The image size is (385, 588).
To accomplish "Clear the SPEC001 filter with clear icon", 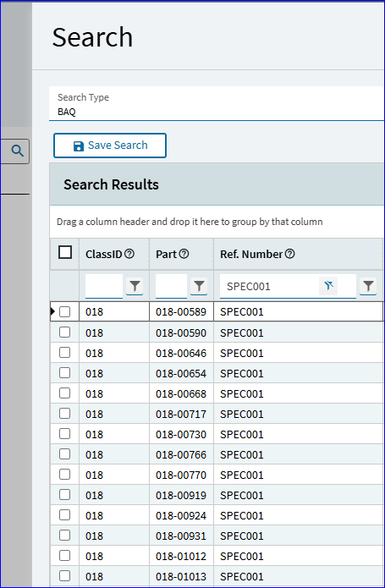I will click(x=329, y=286).
